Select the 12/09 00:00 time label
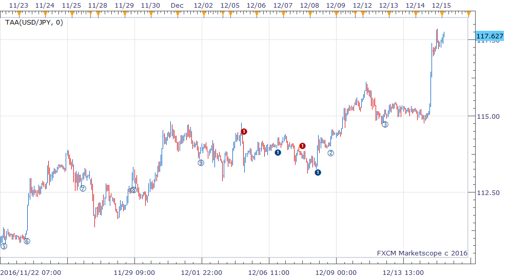Viewport: 509px width, 279px height. click(x=336, y=273)
